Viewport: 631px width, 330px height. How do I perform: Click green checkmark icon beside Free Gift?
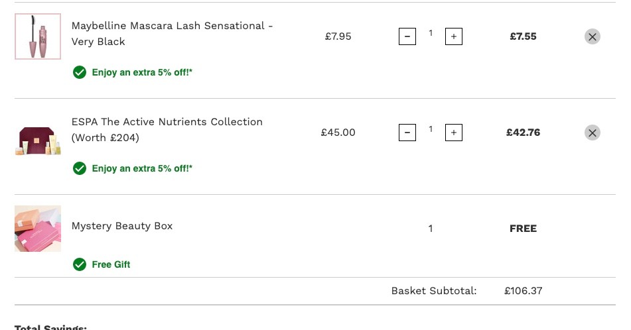click(x=80, y=264)
